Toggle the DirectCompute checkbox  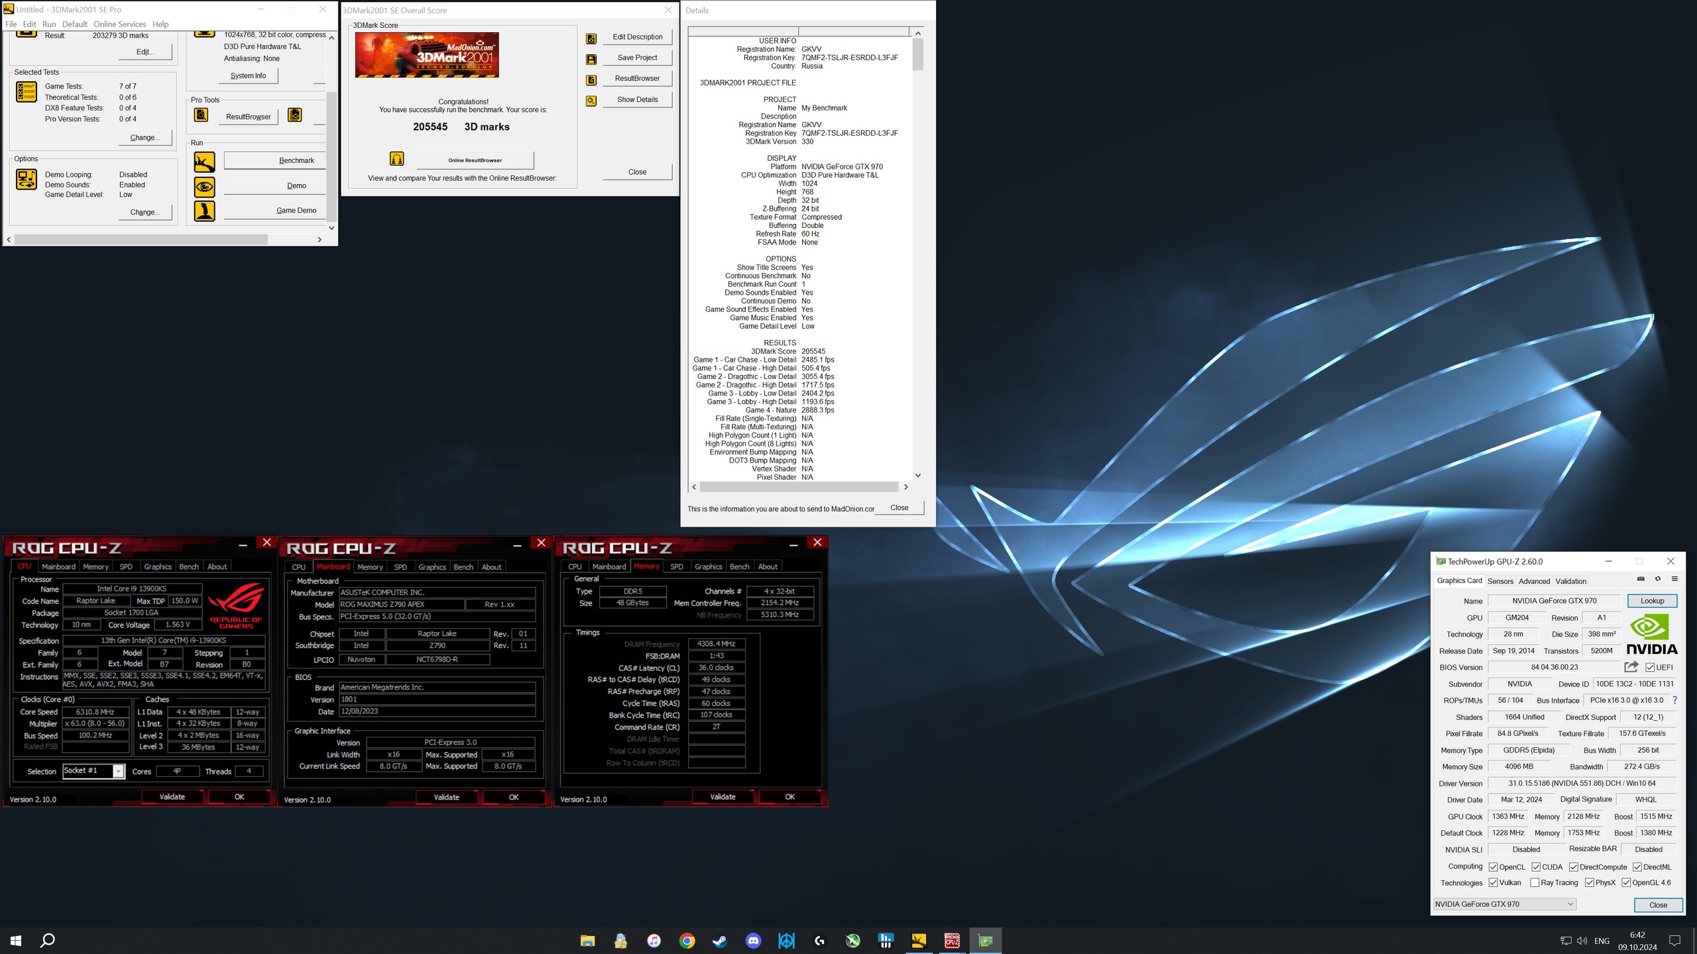pyautogui.click(x=1574, y=867)
